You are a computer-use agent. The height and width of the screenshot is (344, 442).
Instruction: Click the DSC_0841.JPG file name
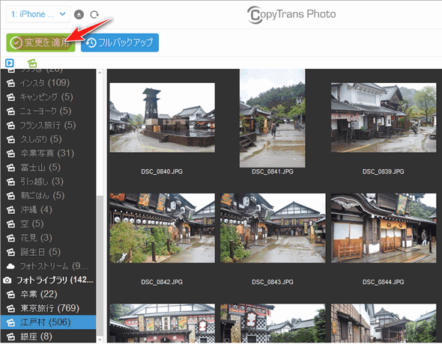click(273, 171)
